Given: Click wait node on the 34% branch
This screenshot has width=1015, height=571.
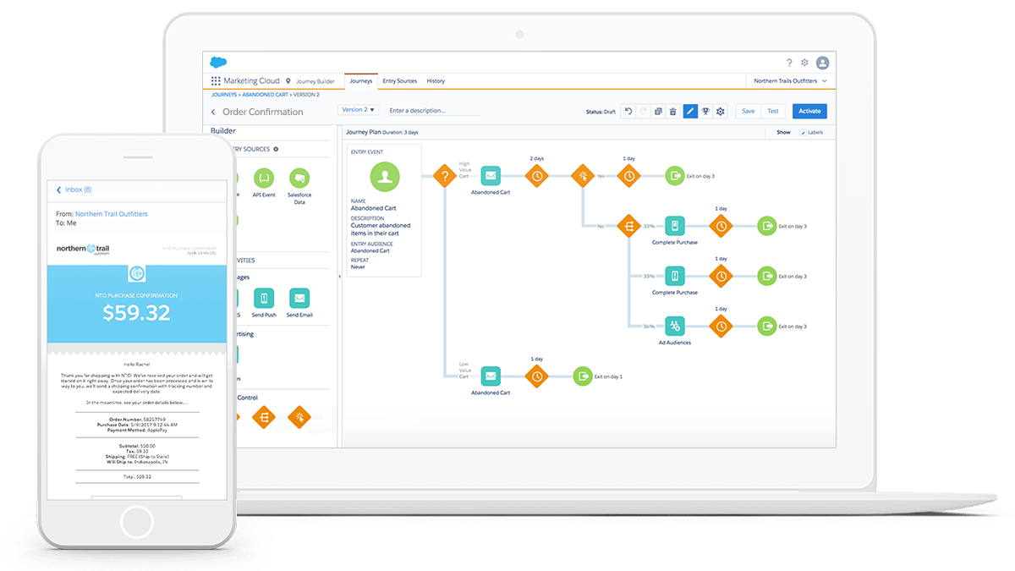Looking at the screenshot, I should coord(721,326).
